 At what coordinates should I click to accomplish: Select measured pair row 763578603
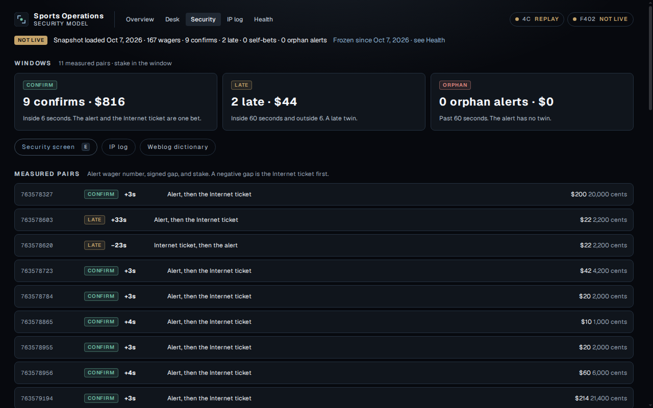pyautogui.click(x=324, y=220)
